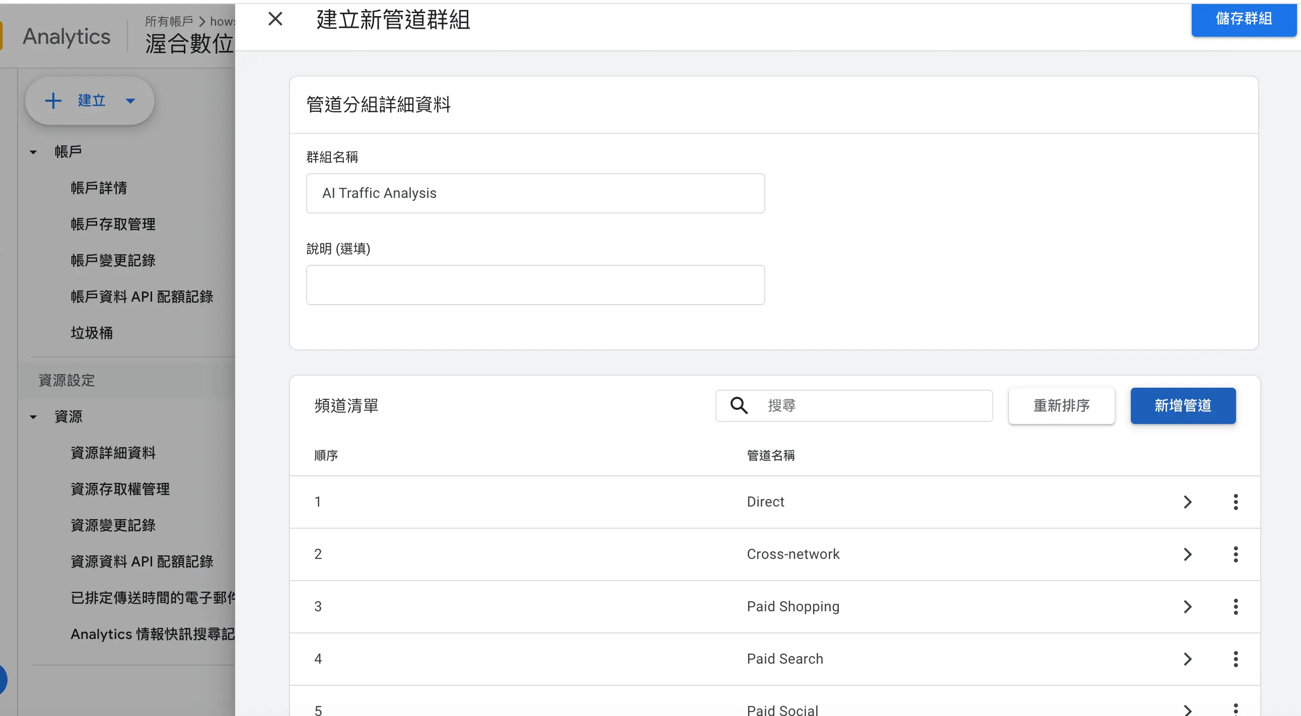
Task: Open three-dot menu for Paid Shopping
Action: coord(1236,606)
